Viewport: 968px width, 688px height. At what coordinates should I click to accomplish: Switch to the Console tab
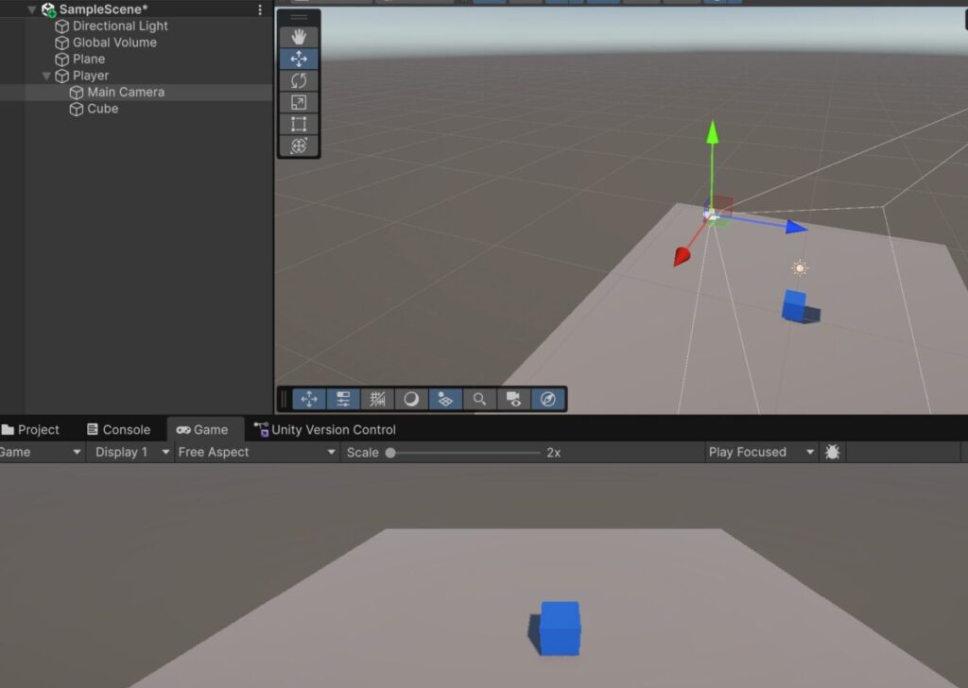tap(118, 430)
